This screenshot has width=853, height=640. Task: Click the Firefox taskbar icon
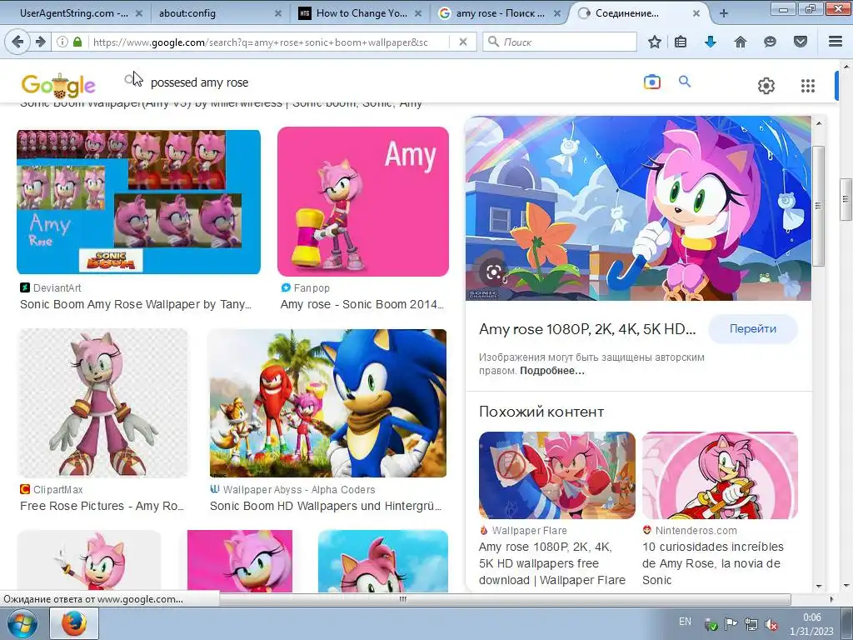[x=73, y=623]
